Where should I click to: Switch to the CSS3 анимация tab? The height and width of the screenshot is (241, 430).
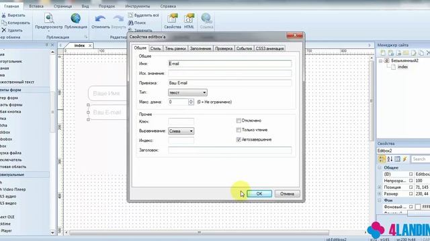pos(269,49)
